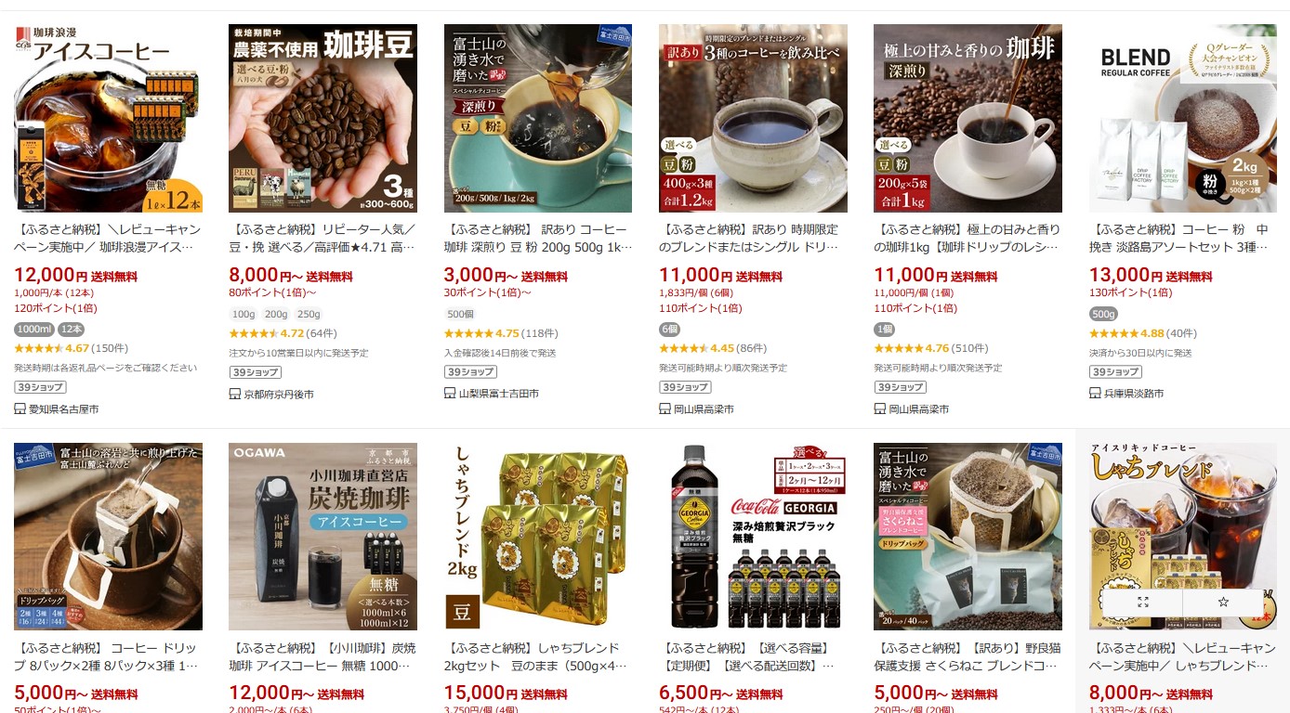Select the 100g size chip

pyautogui.click(x=244, y=314)
